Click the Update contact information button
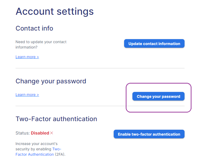The height and width of the screenshot is (164, 199). click(x=154, y=43)
